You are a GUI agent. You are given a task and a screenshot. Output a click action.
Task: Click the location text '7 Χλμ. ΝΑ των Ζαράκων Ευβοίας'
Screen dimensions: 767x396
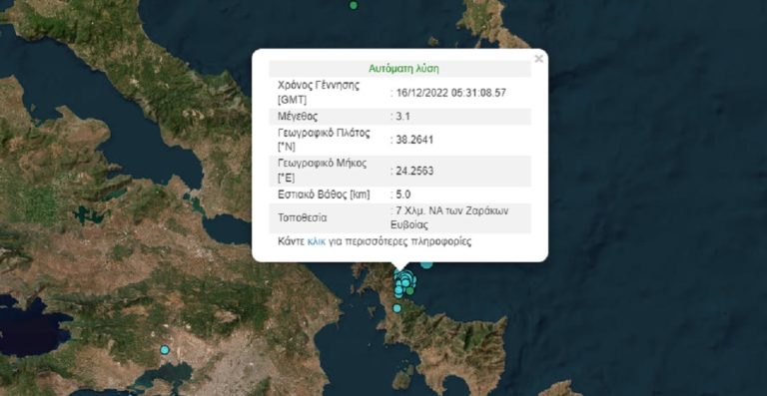pyautogui.click(x=449, y=217)
